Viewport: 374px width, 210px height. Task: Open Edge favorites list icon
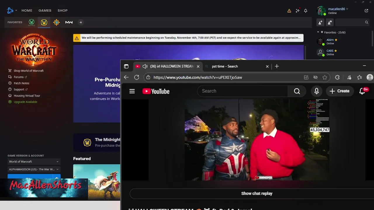point(360,77)
